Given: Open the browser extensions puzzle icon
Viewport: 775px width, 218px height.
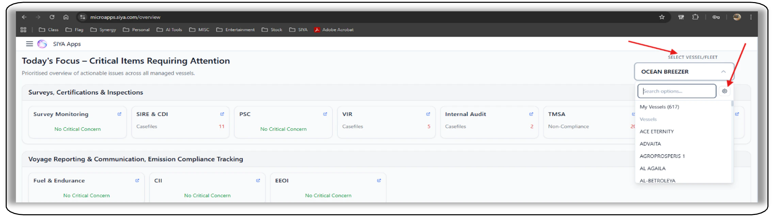Looking at the screenshot, I should 695,17.
